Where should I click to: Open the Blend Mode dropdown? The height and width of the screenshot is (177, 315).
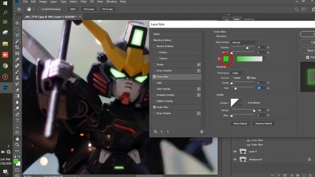pyautogui.click(x=244, y=42)
